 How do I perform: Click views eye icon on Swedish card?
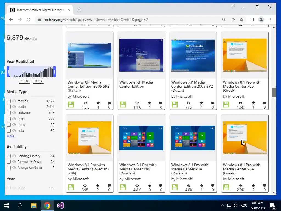click(x=85, y=185)
